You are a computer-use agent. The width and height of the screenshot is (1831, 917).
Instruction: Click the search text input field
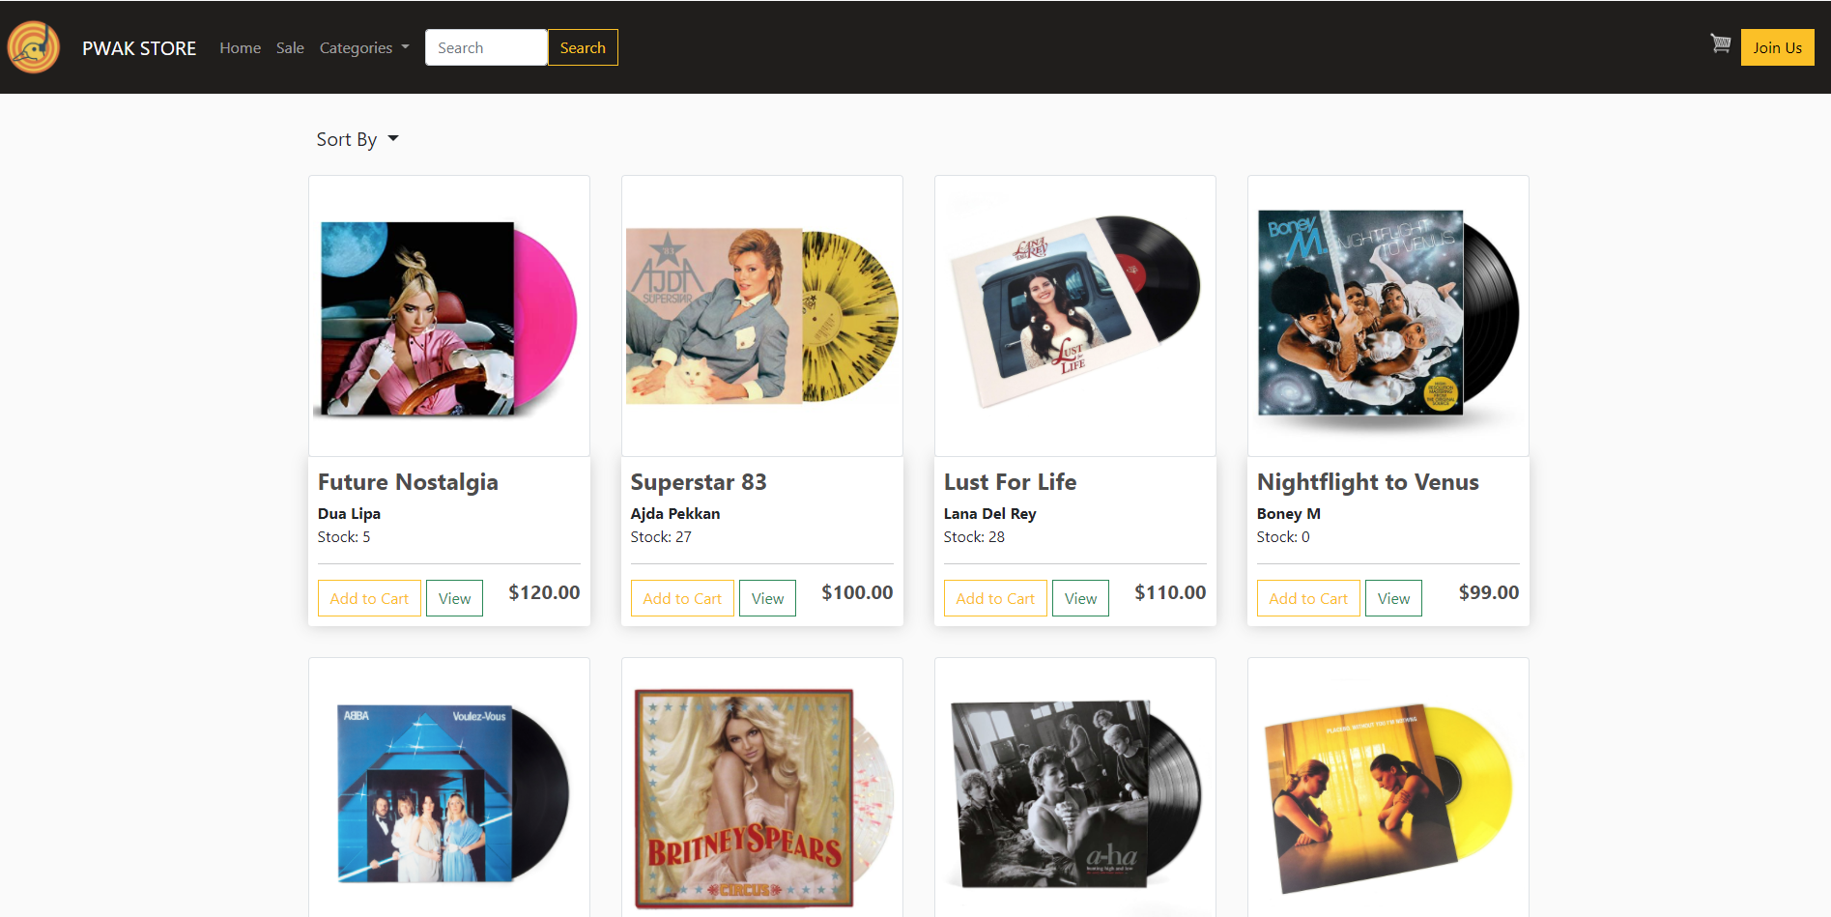click(486, 46)
